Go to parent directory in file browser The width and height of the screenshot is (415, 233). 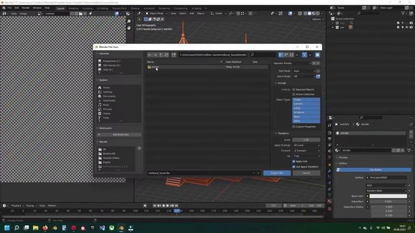[161, 54]
